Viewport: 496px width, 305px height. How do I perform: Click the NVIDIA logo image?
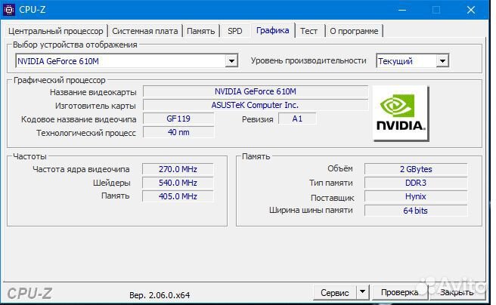point(401,113)
